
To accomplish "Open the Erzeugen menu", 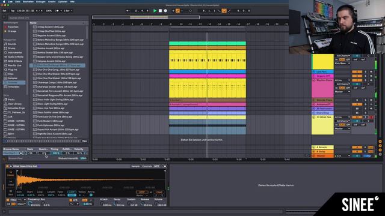I will (x=41, y=1).
